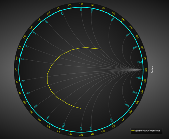Click the 0,35 angle label
This screenshot has width=169, height=139.
point(142,47)
